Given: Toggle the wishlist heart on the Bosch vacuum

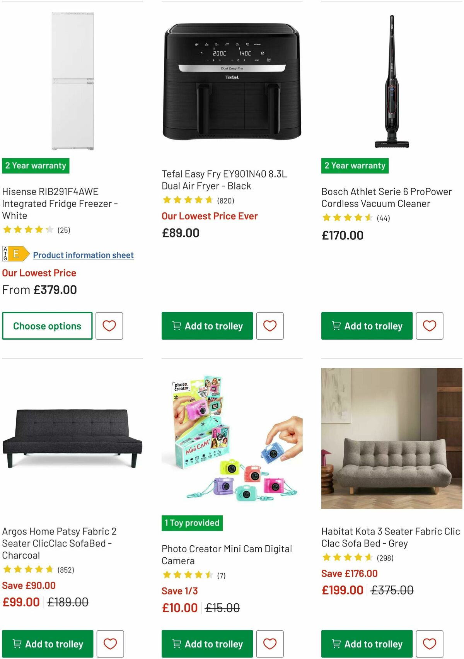Looking at the screenshot, I should point(430,326).
